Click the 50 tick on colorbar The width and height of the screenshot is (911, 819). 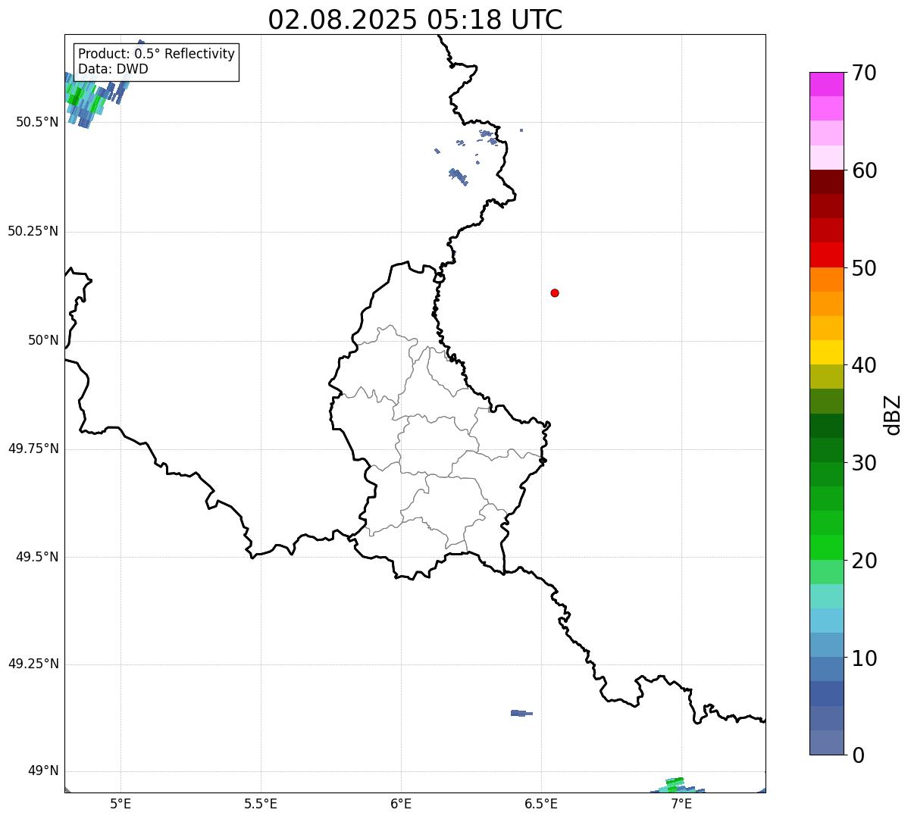tap(864, 268)
